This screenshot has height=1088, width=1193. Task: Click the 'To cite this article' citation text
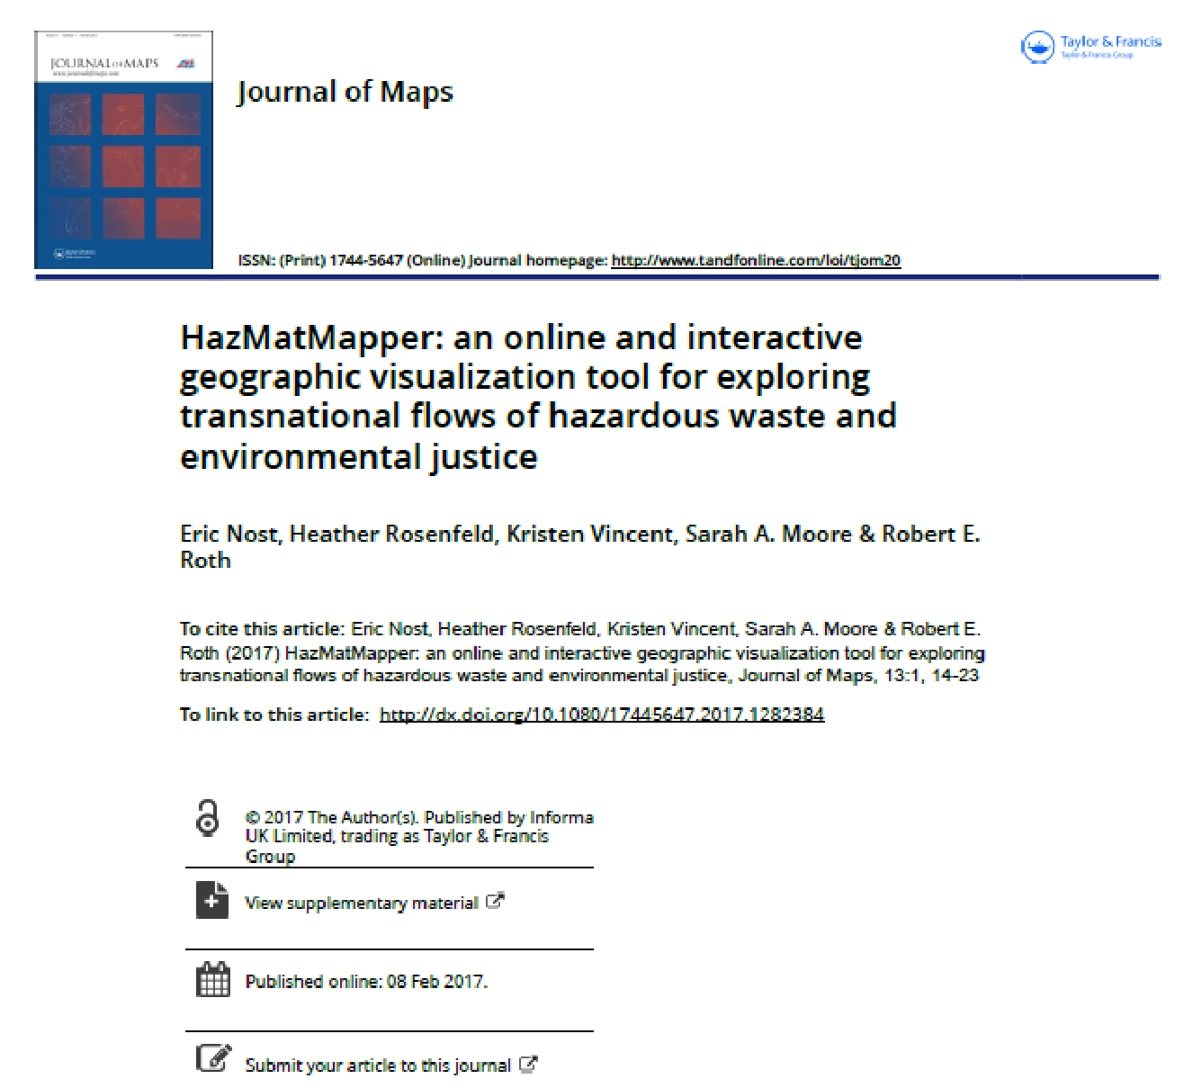coord(582,652)
